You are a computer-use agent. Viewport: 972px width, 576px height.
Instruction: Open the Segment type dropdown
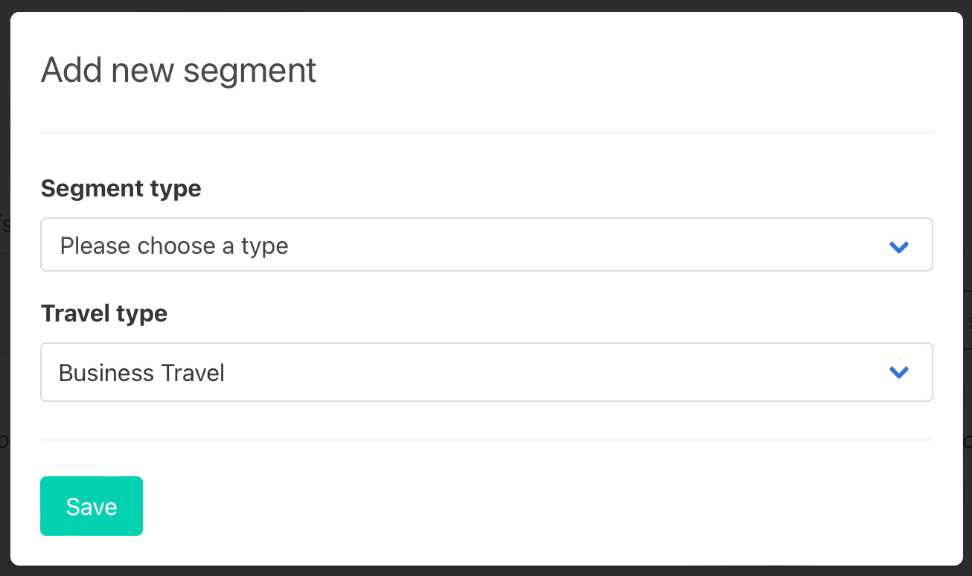(486, 245)
